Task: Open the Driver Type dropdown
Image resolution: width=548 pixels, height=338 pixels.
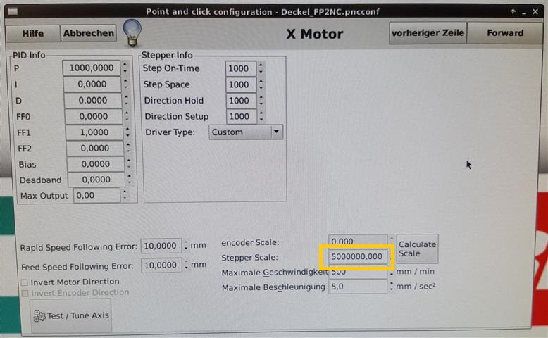Action: click(x=246, y=132)
